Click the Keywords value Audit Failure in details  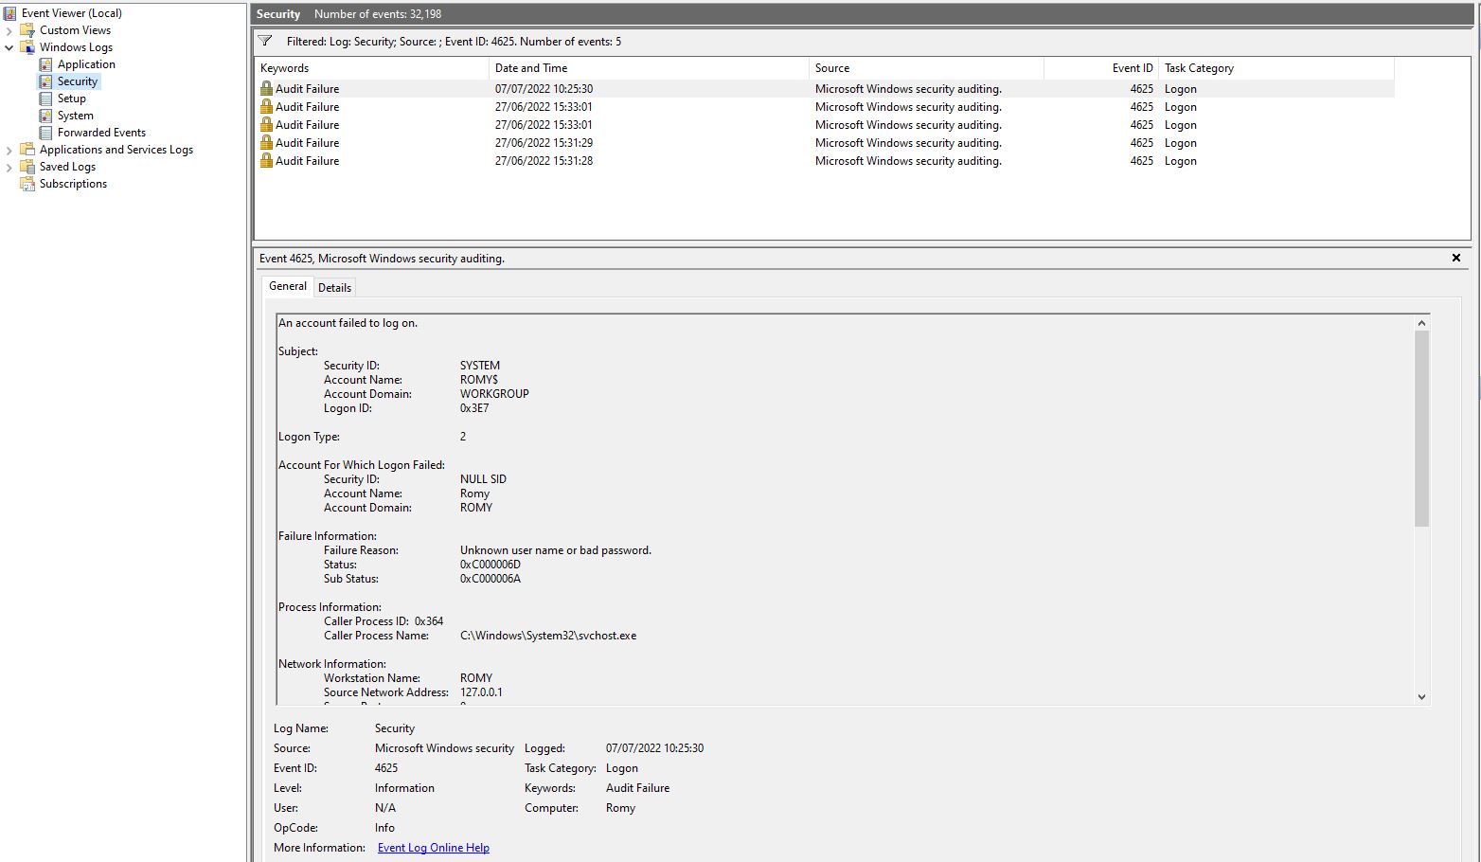point(637,788)
